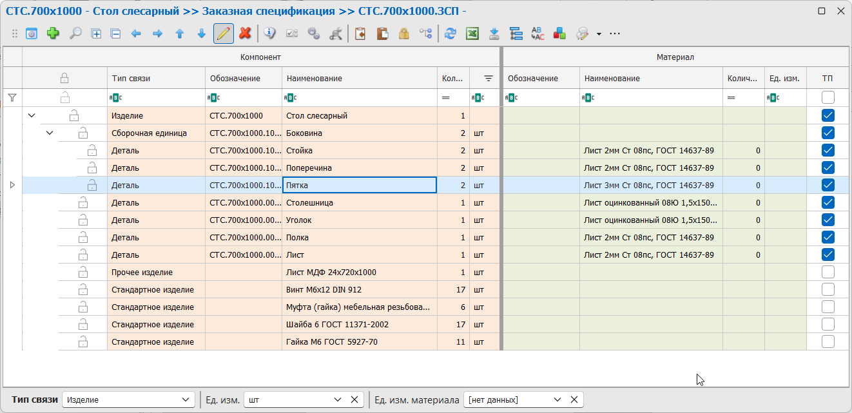The image size is (852, 413).
Task: Check the ТП checkbox for Лист МДФ row
Action: pyautogui.click(x=828, y=272)
